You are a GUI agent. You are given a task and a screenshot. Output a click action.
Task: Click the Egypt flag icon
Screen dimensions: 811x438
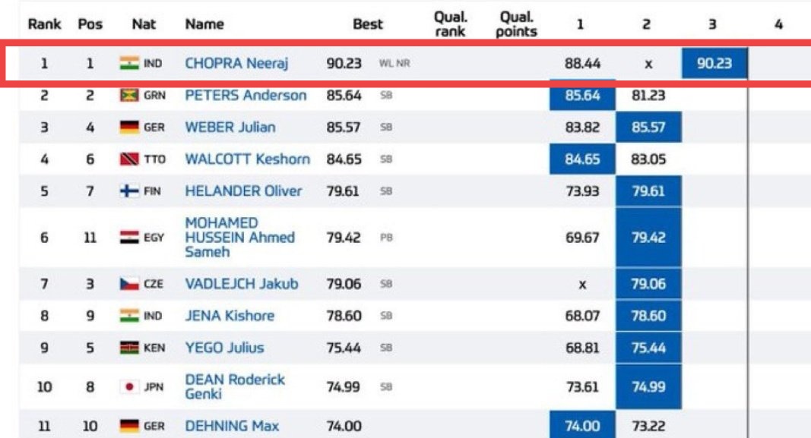(x=129, y=238)
